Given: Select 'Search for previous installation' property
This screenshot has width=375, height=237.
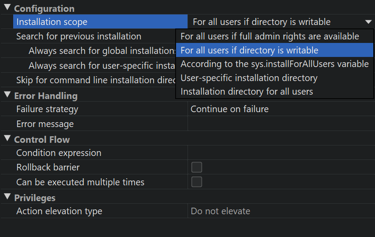Looking at the screenshot, I should [x=79, y=36].
